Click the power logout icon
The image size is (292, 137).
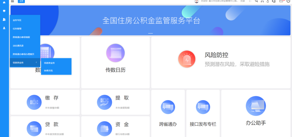click(288, 1)
